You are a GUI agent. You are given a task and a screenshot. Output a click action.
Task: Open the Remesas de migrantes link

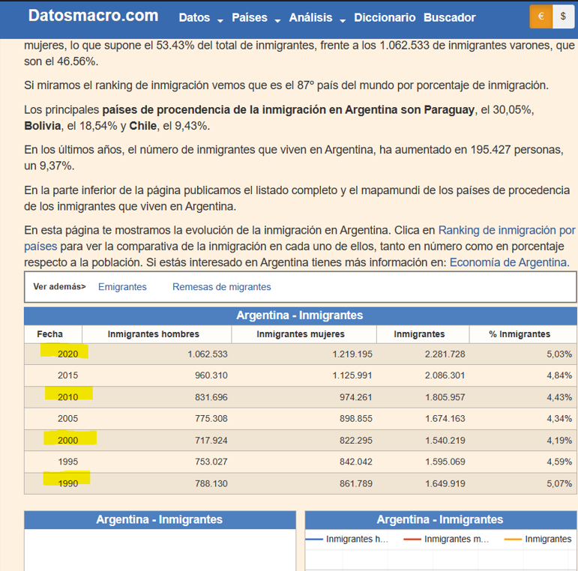222,286
